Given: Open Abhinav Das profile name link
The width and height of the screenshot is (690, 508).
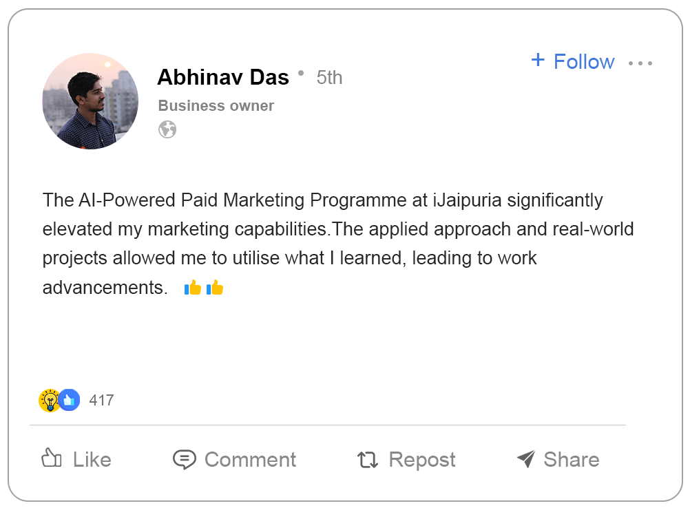Looking at the screenshot, I should coord(223,77).
